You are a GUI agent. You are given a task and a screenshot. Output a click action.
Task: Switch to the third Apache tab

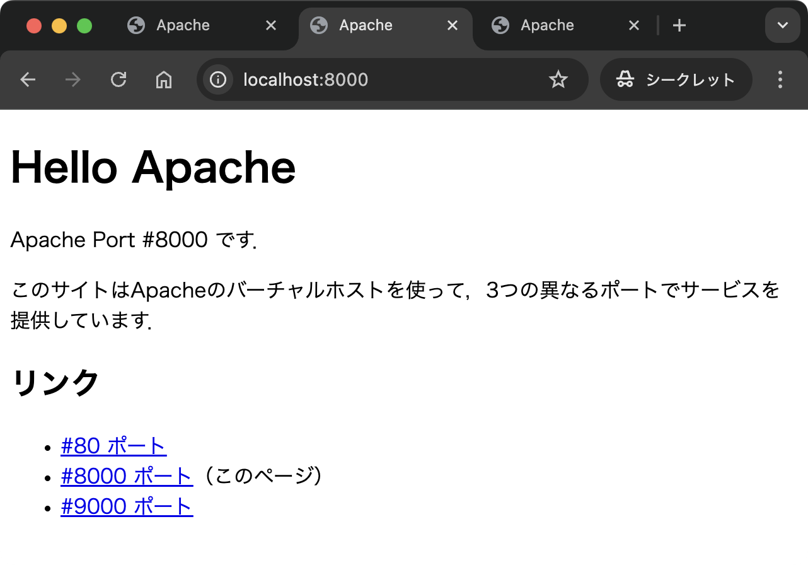(x=547, y=26)
